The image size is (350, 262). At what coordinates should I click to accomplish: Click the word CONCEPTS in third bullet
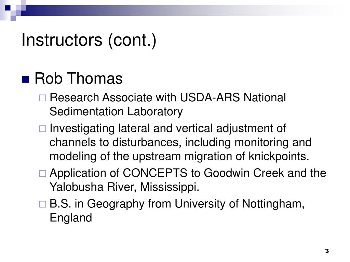click(x=155, y=173)
